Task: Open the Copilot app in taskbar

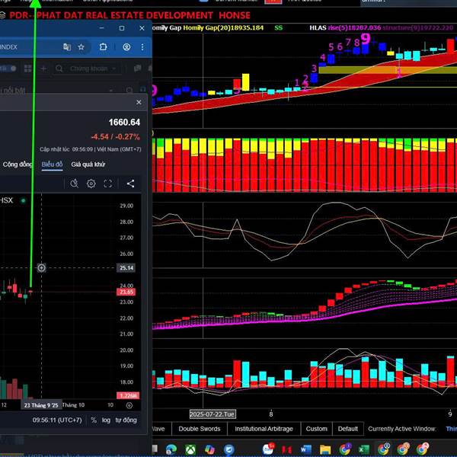Action: coord(209,449)
